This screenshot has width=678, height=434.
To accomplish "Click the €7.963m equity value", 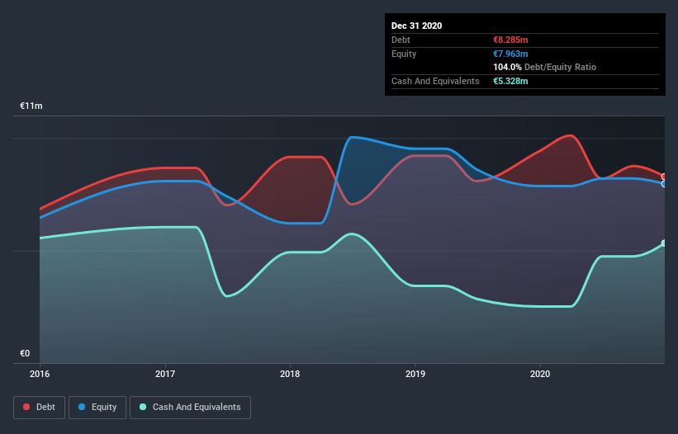I will [x=510, y=54].
